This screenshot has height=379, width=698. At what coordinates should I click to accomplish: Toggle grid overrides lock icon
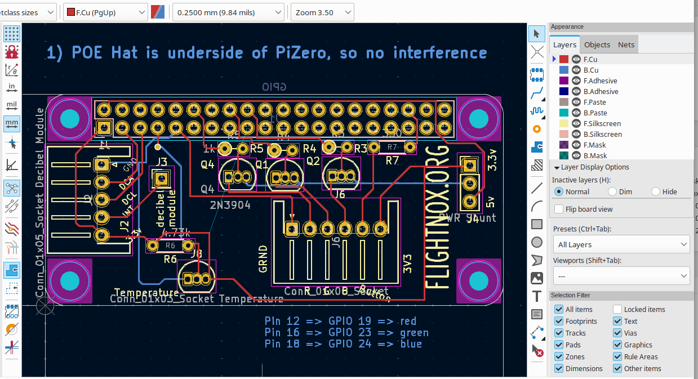11,52
